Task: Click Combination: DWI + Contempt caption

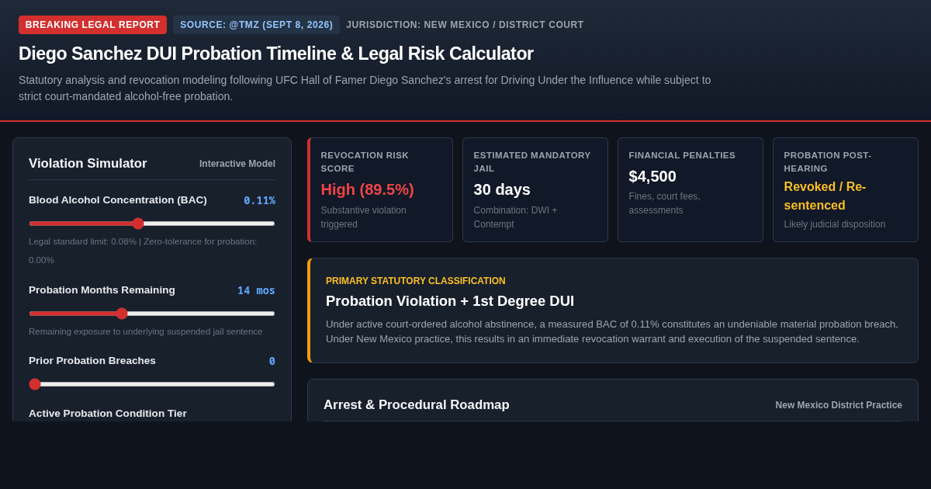Action: click(516, 217)
